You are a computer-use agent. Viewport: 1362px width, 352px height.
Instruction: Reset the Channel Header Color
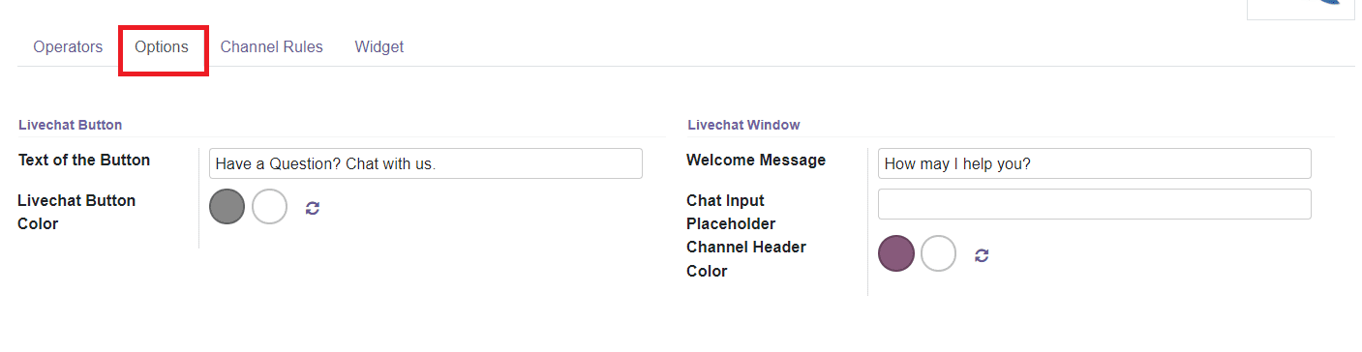[x=982, y=255]
